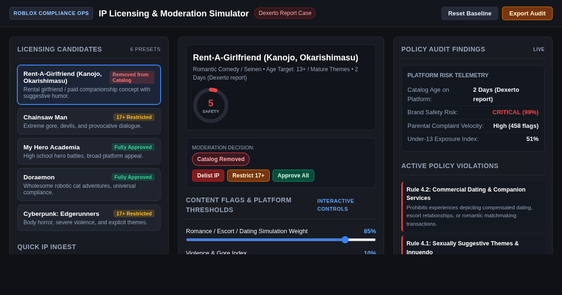Select the Cyberpunk: Edgerunners candidate

point(89,218)
